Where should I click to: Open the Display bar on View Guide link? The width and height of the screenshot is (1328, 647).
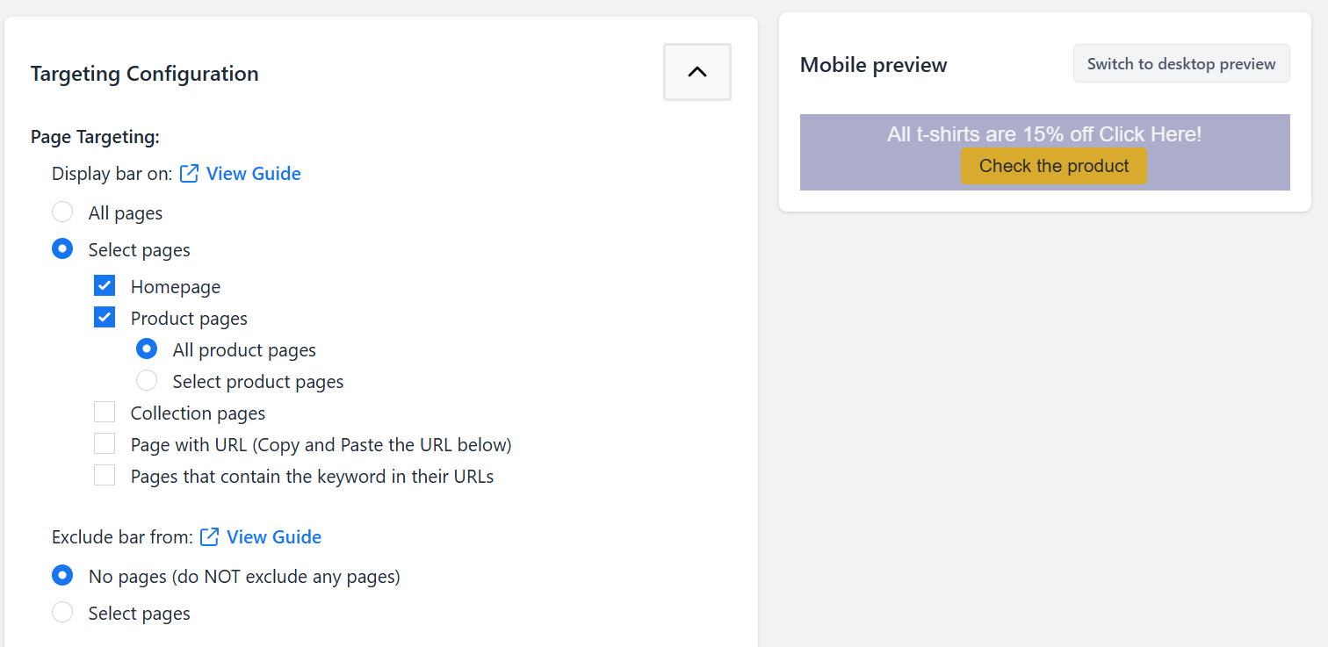tap(253, 174)
